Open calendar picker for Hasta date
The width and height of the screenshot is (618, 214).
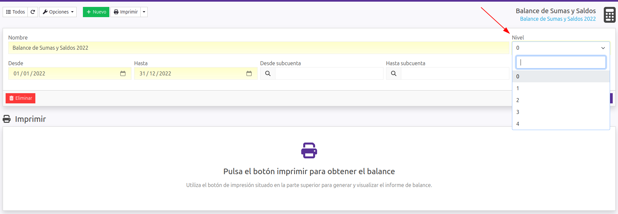click(249, 73)
